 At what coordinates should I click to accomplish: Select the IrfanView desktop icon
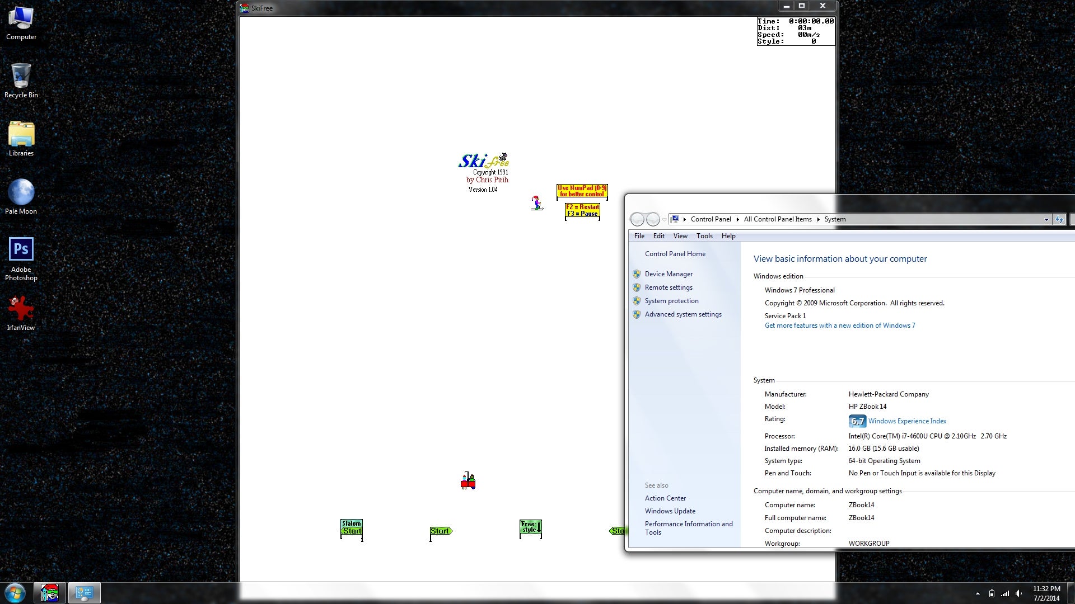[x=21, y=313]
